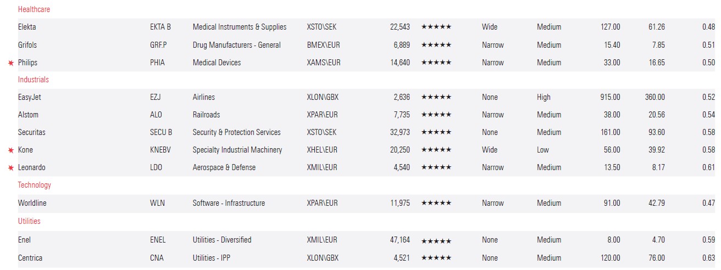Open the Grifols company name
Image resolution: width=721 pixels, height=270 pixels.
pos(27,45)
